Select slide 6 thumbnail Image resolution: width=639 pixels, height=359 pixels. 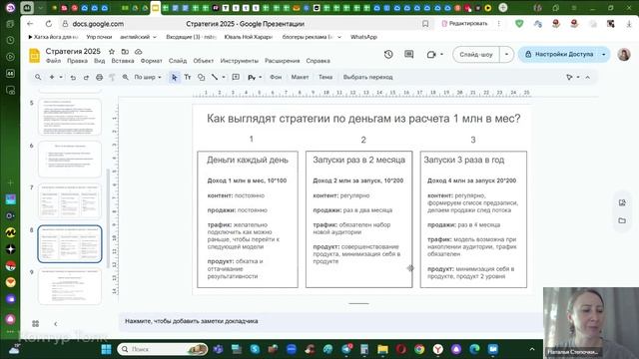point(70,160)
